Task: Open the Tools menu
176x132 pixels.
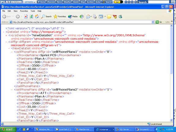Action: coord(33,11)
